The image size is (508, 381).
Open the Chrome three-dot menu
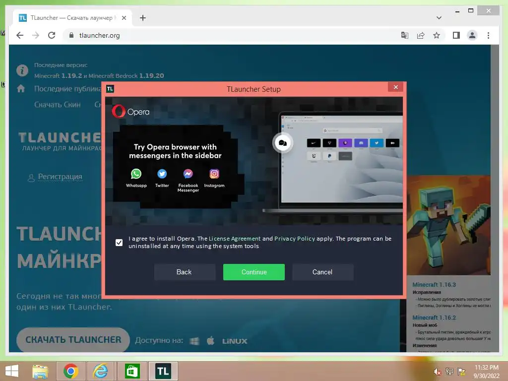488,35
